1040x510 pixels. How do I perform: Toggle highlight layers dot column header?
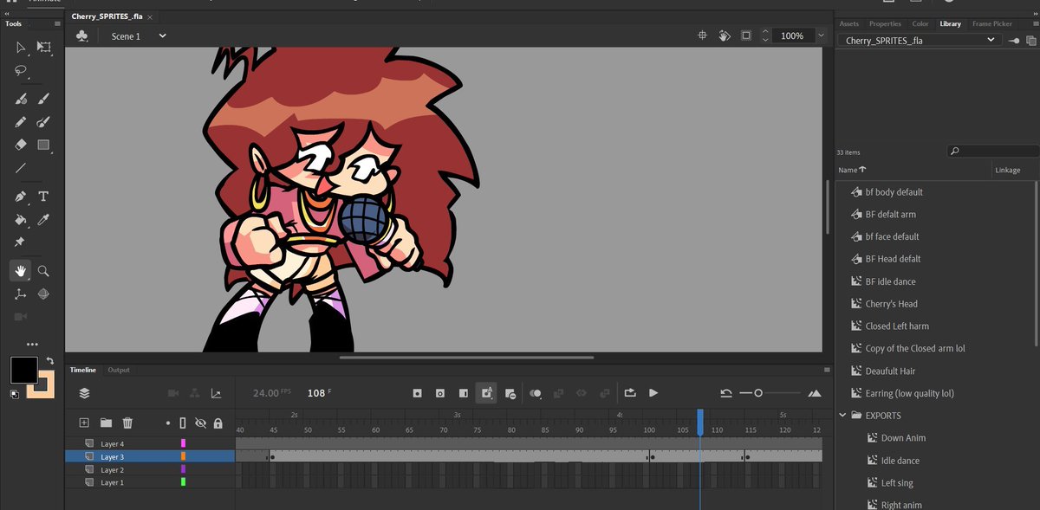pos(168,423)
